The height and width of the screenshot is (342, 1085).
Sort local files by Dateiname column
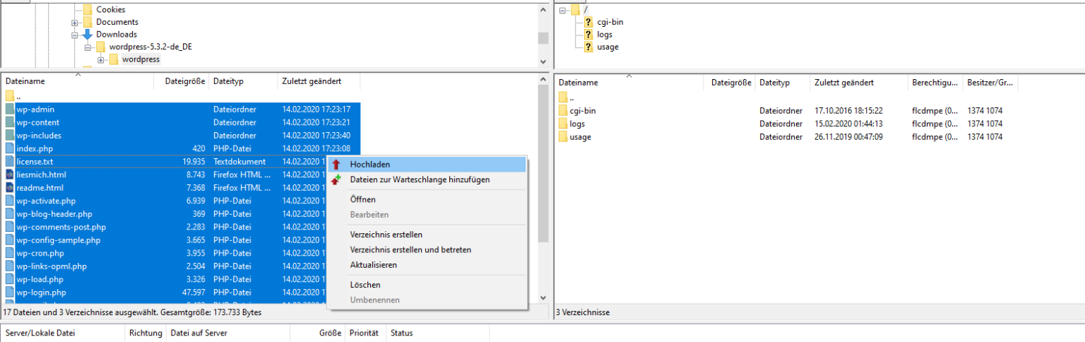(x=78, y=81)
